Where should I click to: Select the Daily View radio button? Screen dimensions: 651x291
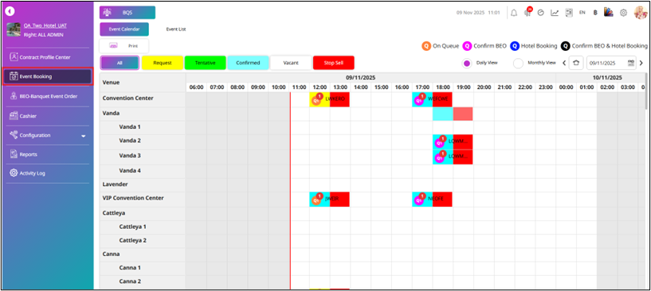click(x=467, y=64)
